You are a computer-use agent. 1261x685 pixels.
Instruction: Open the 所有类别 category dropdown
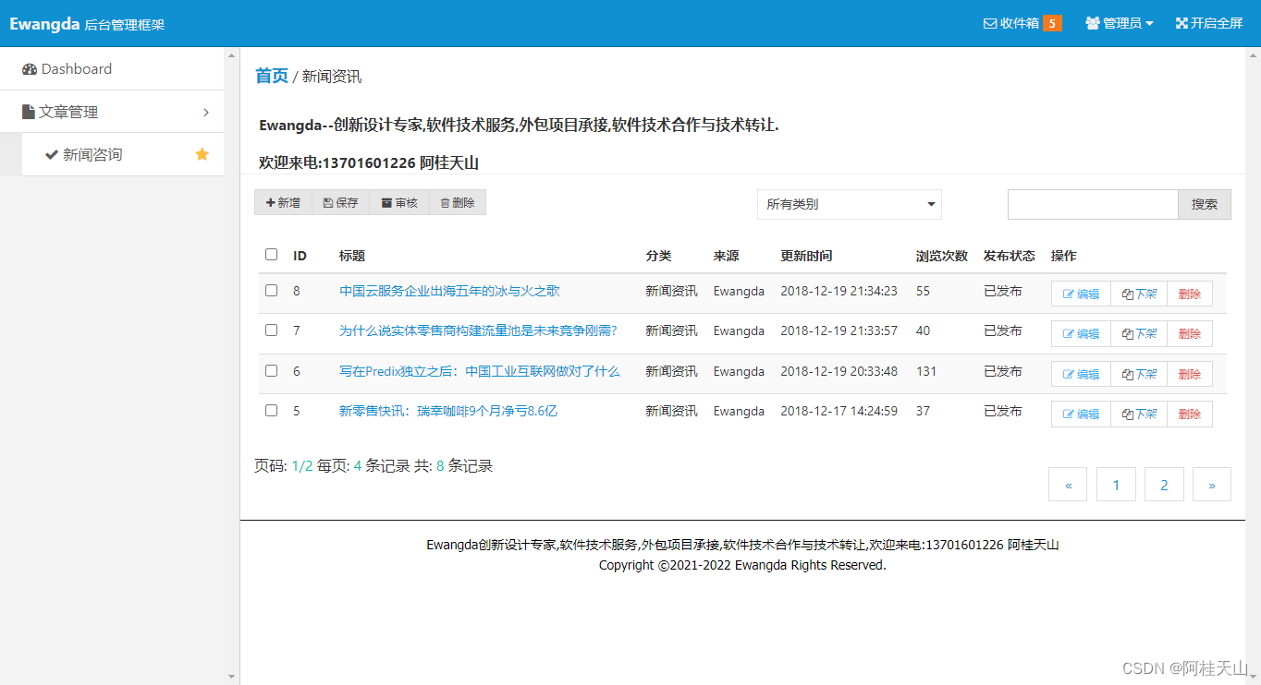pos(850,205)
